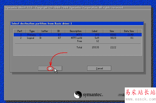Click the 2140 data size value
The height and width of the screenshot is (103, 156).
pos(131,35)
